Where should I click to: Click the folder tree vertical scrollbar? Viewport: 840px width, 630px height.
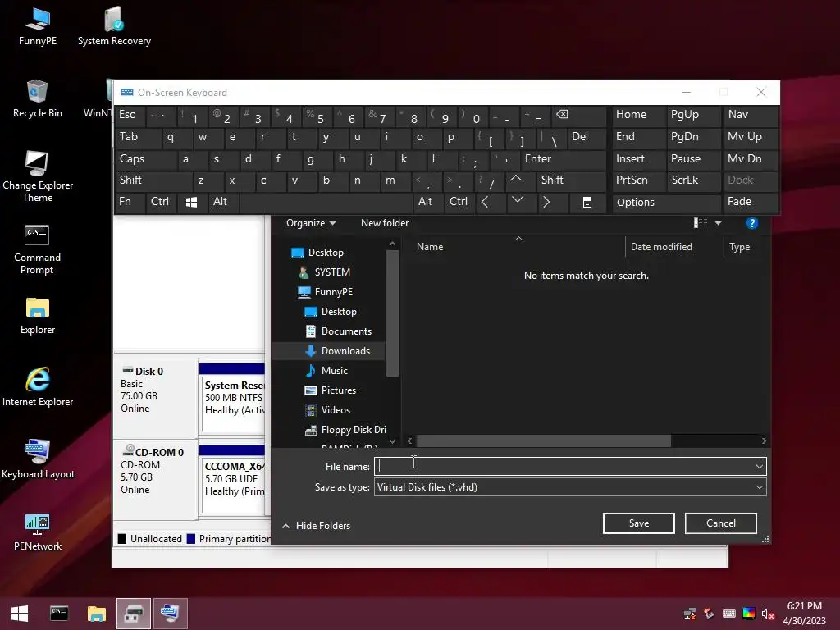click(392, 313)
